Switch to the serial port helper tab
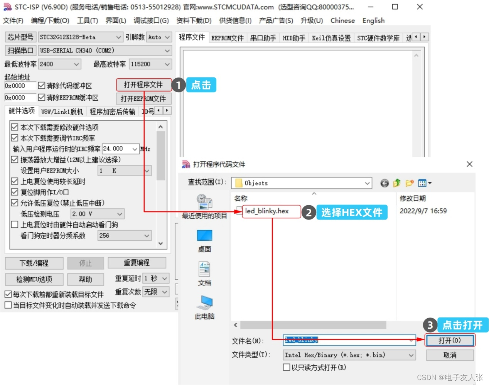The height and width of the screenshot is (385, 489). click(x=263, y=38)
